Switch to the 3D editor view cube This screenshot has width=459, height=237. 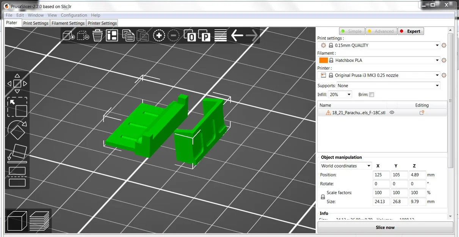[17, 221]
